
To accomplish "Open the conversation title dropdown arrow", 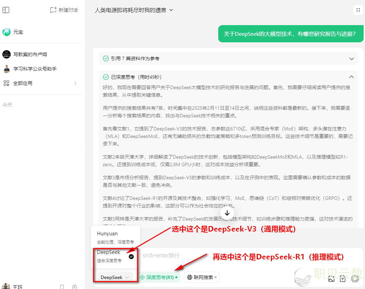I will [171, 10].
